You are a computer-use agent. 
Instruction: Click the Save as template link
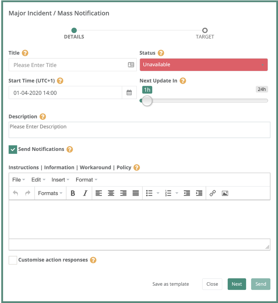pyautogui.click(x=171, y=284)
